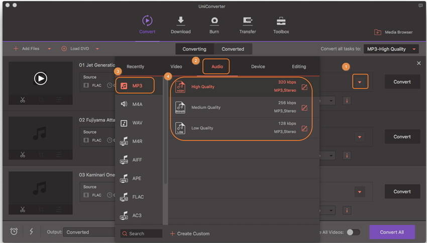Edit the High Quality preset settings
Image resolution: width=427 pixels, height=243 pixels.
304,87
